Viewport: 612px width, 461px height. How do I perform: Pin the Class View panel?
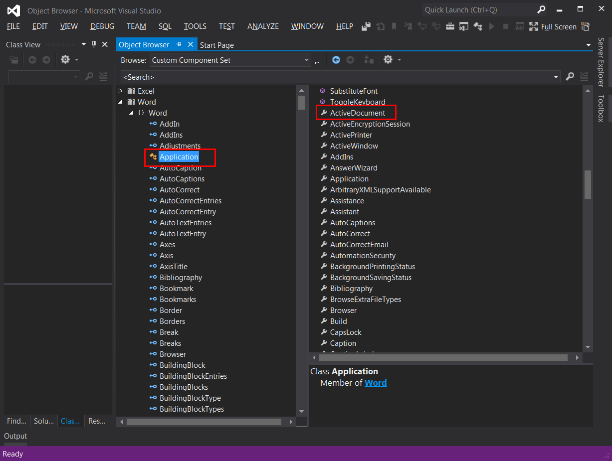click(x=94, y=44)
